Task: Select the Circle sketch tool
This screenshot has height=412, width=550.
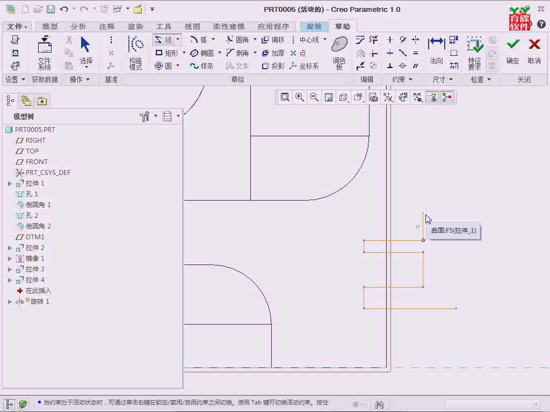Action: pyautogui.click(x=163, y=66)
